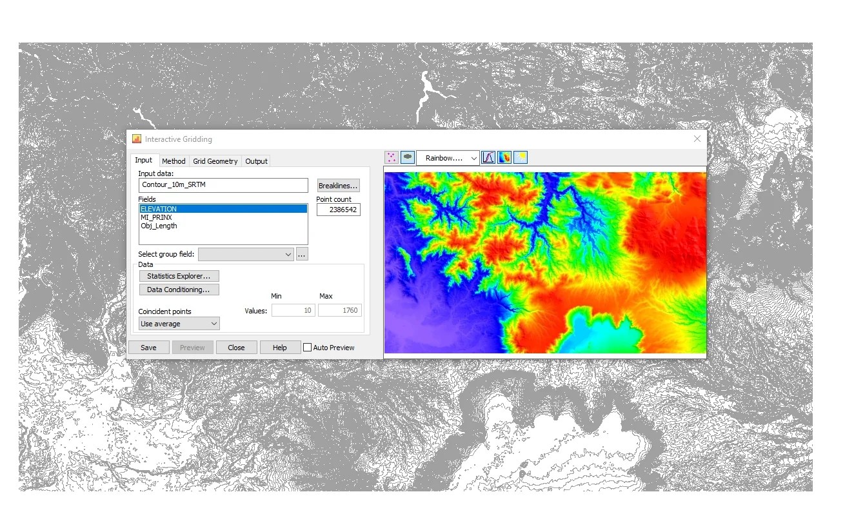Click the Breaklines button
This screenshot has height=532, width=845.
[x=338, y=185]
